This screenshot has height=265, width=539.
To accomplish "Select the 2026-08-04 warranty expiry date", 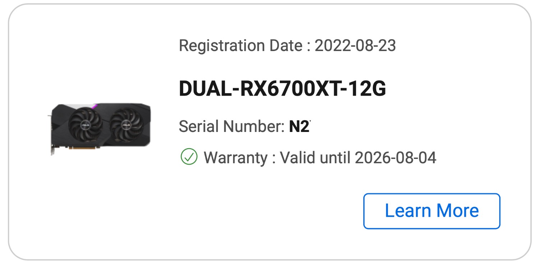I will (396, 157).
